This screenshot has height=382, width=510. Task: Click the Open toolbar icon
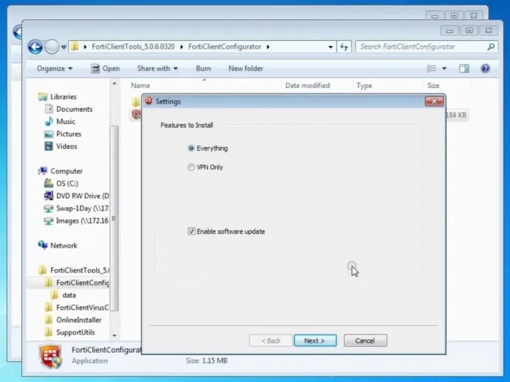[95, 68]
